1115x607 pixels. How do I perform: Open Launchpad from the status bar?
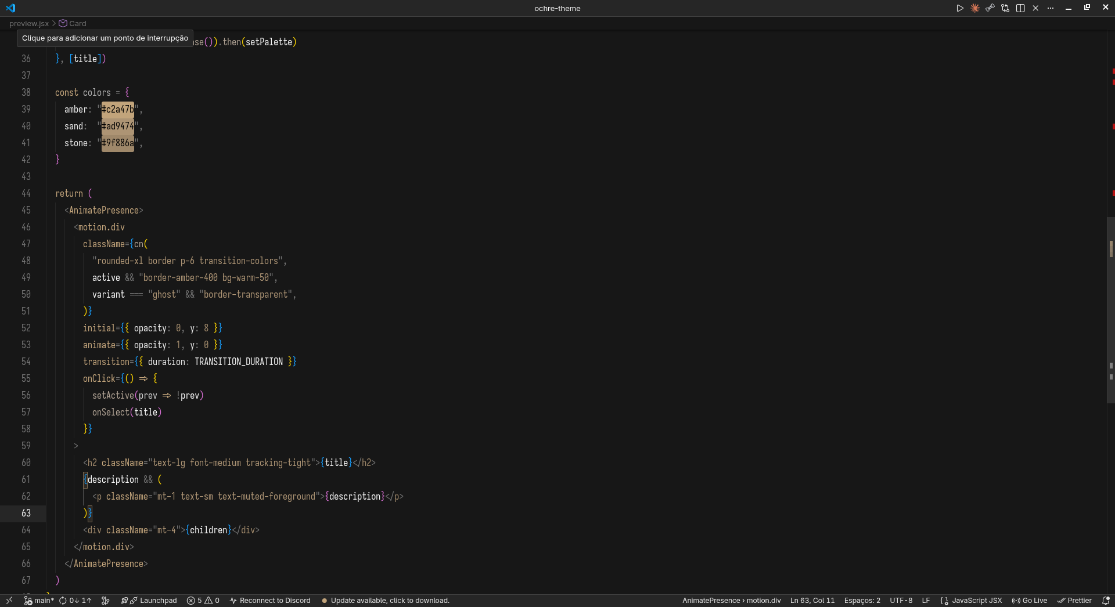tap(149, 601)
